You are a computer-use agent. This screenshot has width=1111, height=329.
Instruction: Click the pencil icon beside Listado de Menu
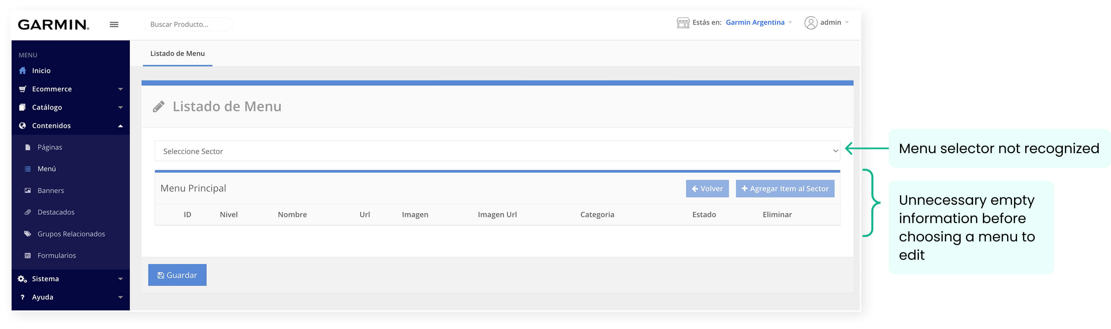159,107
